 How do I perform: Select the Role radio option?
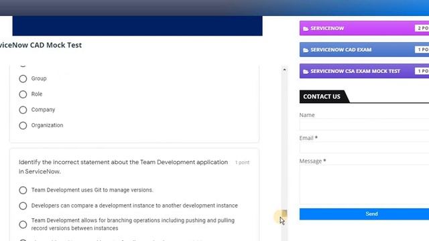23,94
